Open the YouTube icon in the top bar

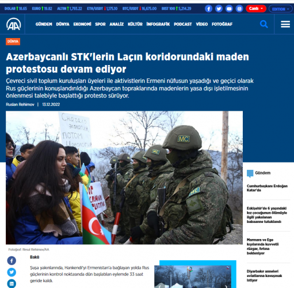(x=229, y=9)
